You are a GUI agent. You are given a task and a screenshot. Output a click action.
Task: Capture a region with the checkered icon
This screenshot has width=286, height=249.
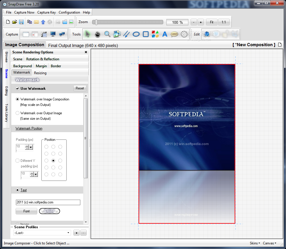(x=44, y=34)
